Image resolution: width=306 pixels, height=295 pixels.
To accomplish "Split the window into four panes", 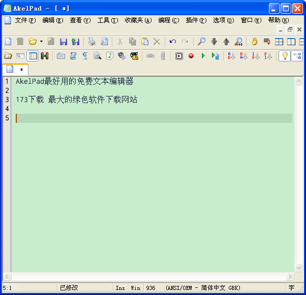I will tap(279, 42).
